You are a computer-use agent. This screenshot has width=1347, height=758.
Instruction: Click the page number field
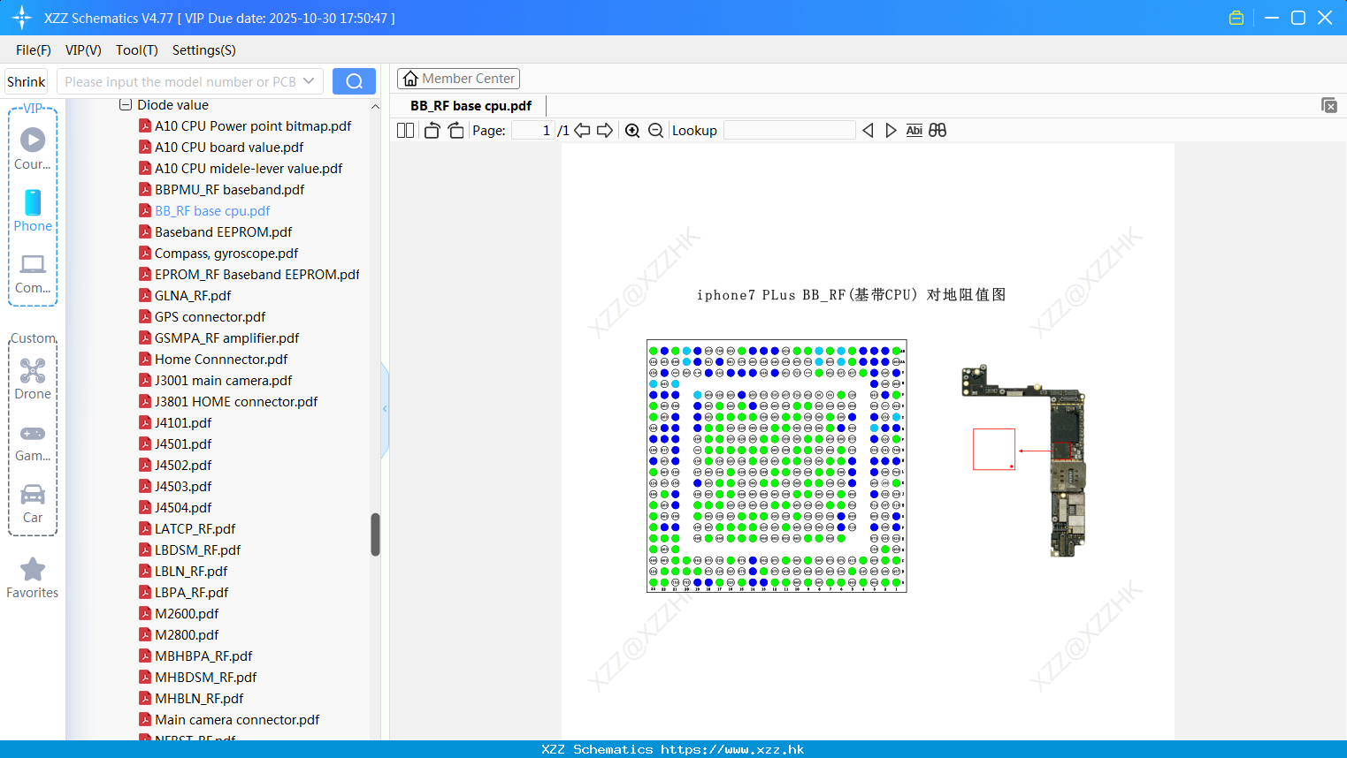coord(533,131)
